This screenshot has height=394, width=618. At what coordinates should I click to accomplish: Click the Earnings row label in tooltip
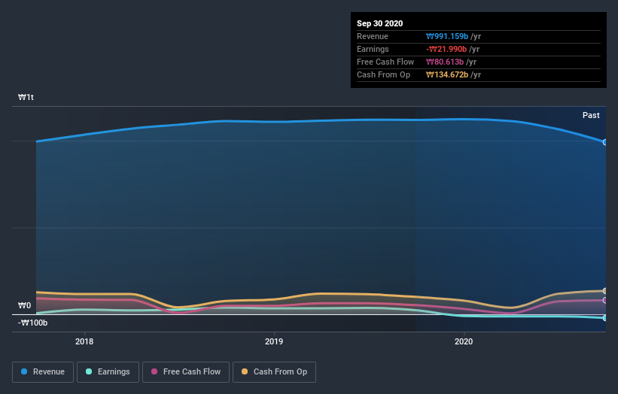[x=373, y=49]
